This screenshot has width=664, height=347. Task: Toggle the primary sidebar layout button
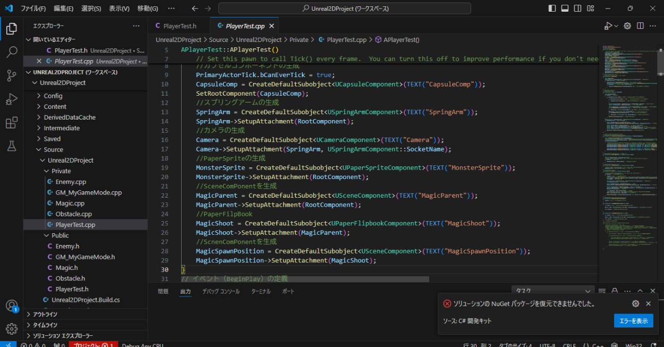pos(552,9)
